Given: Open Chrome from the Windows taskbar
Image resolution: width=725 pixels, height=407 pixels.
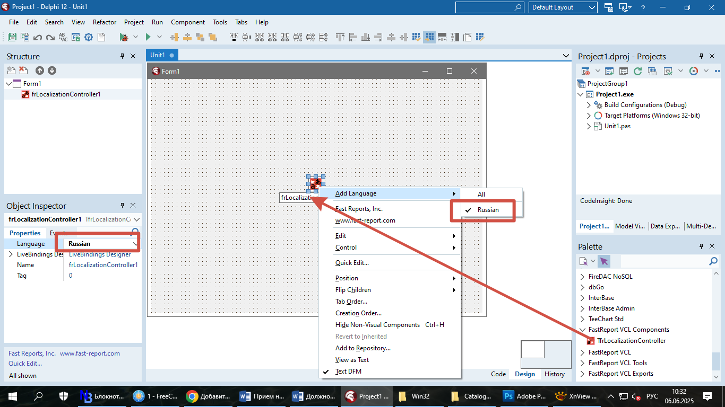Looking at the screenshot, I should point(209,396).
